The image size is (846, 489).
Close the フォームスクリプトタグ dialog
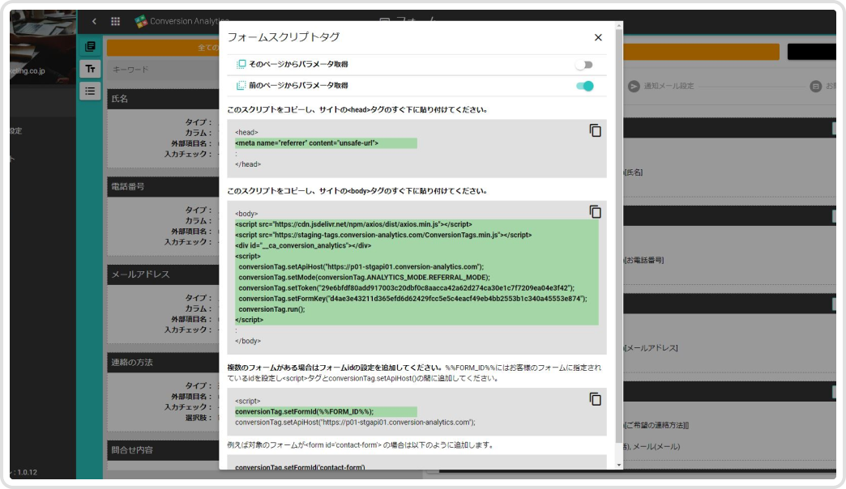click(598, 37)
